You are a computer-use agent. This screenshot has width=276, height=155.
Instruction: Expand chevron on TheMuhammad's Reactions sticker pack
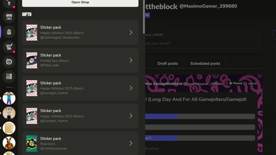tap(131, 143)
